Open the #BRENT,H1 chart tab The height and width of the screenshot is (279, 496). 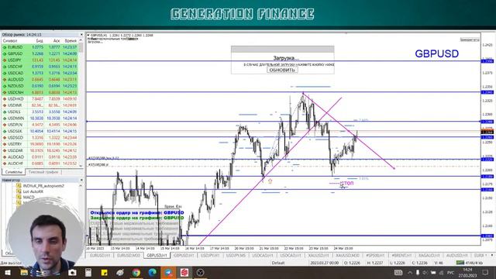coord(401,255)
